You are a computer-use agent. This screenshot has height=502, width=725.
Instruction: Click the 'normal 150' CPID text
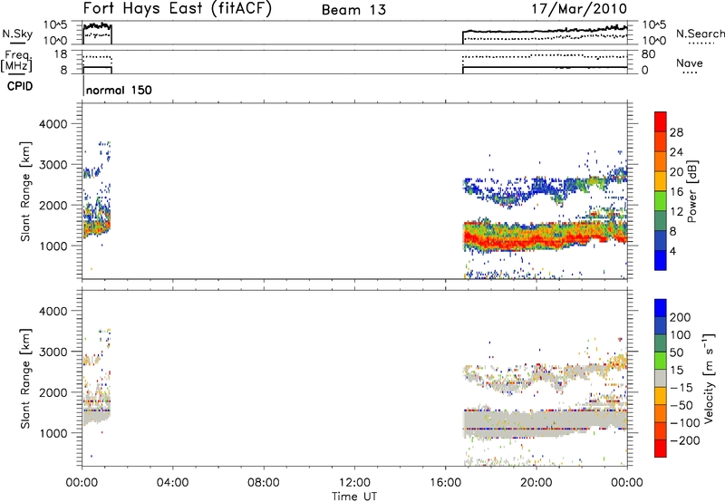(x=120, y=90)
